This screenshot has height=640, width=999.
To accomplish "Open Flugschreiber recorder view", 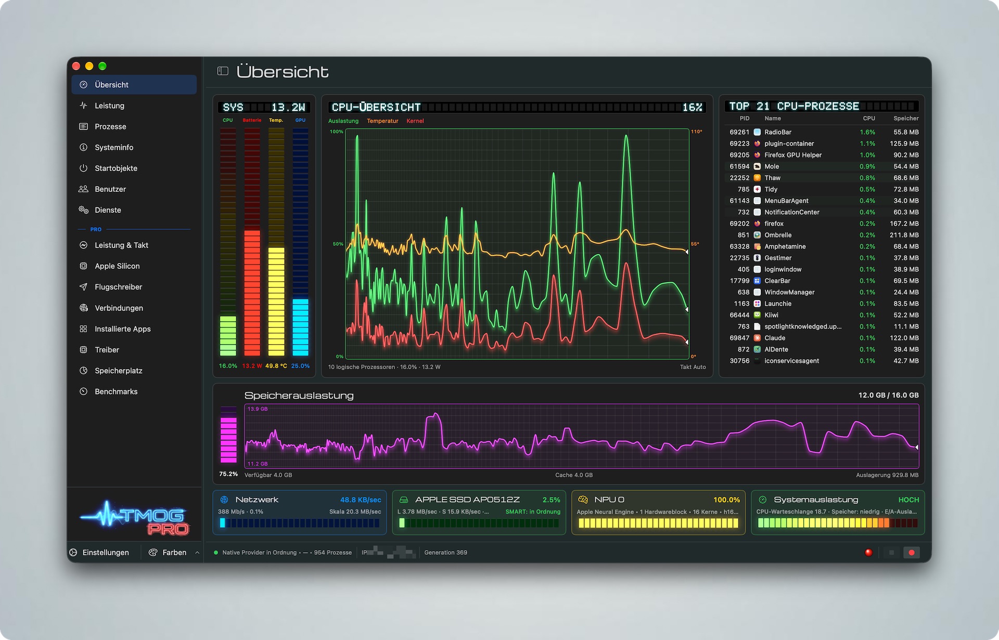I will [x=134, y=286].
